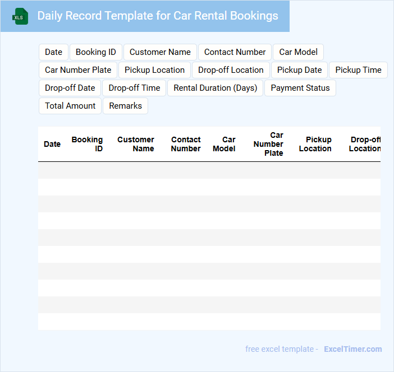Viewport: 394px width, 372px height.
Task: Click the Customer Name column header
Action: click(x=136, y=144)
